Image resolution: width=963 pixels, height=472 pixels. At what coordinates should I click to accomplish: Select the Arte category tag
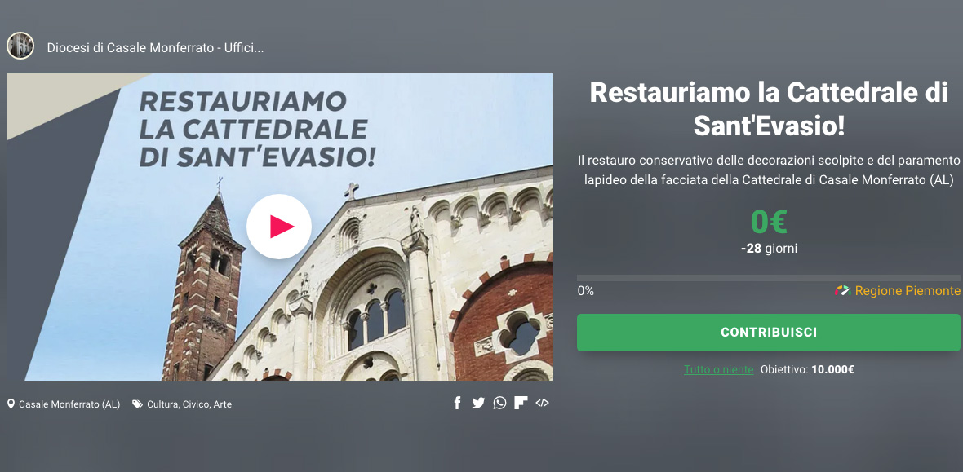coord(222,404)
